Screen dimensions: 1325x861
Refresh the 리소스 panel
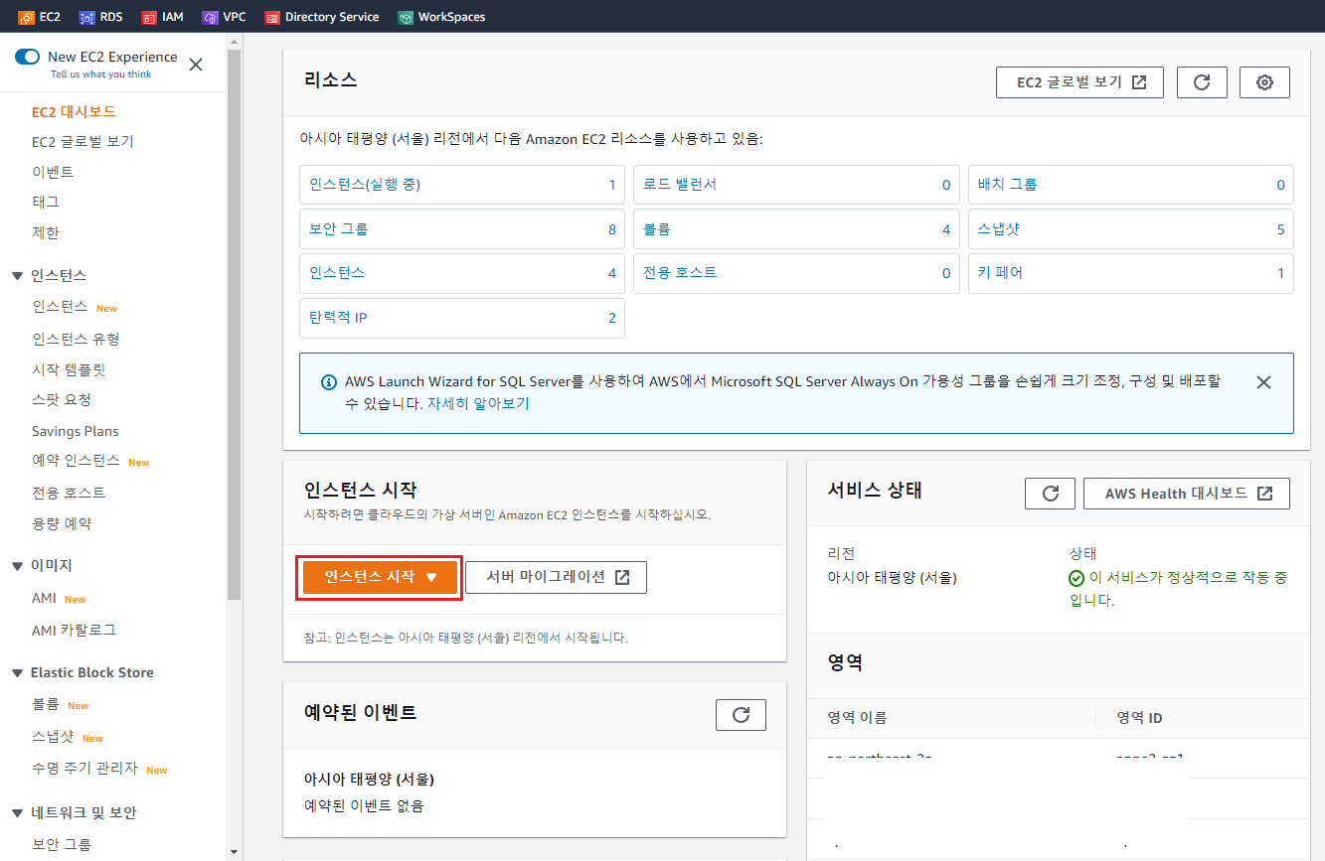tap(1202, 82)
